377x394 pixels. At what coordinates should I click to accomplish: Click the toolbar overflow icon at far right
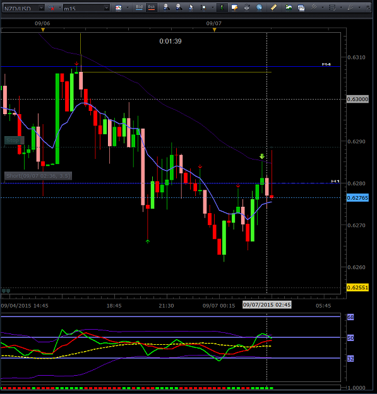click(x=368, y=8)
